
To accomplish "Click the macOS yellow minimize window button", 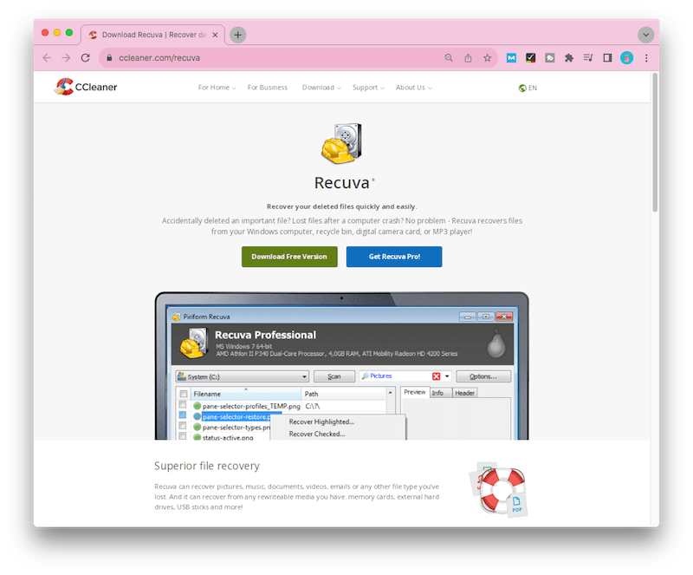I will (57, 33).
